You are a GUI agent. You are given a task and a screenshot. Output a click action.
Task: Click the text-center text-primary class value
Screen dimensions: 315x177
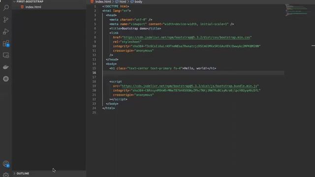tap(155, 68)
